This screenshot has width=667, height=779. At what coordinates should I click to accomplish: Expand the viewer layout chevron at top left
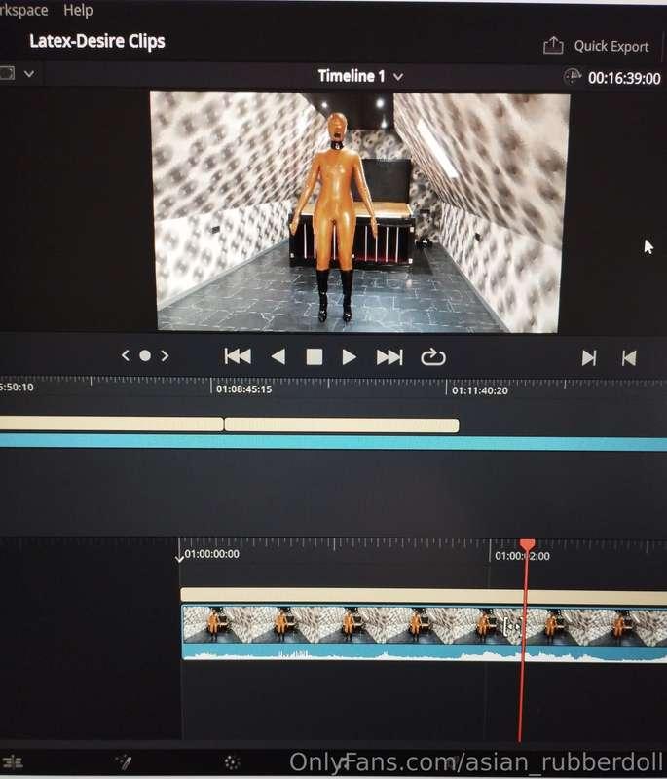[29, 74]
